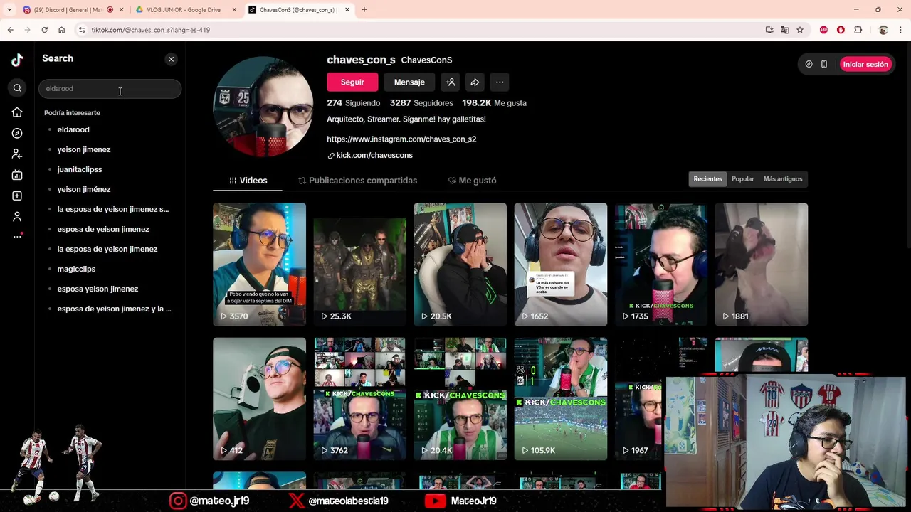Screen dimensions: 911x512
Task: Click the translate page icon in address bar
Action: [784, 30]
